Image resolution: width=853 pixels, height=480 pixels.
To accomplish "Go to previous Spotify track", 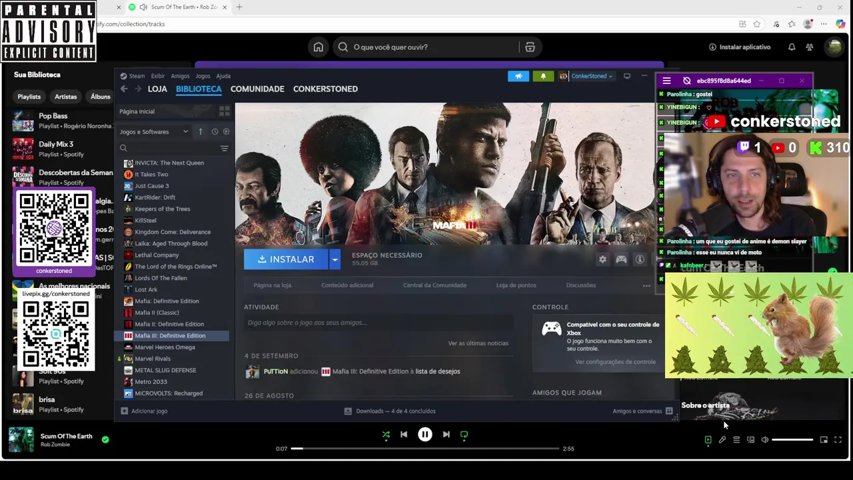I will [404, 435].
